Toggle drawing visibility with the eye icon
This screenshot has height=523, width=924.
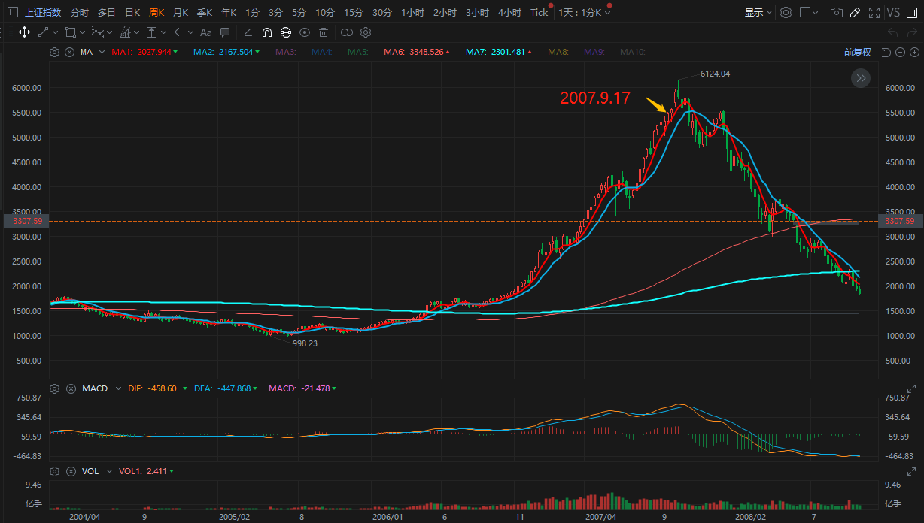305,32
